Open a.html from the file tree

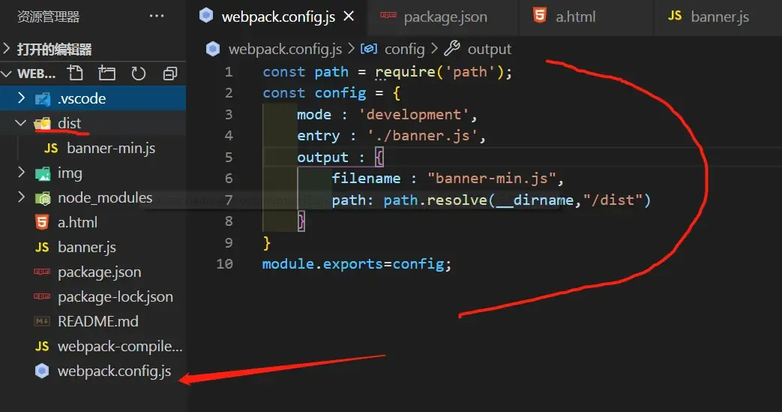pyautogui.click(x=77, y=222)
